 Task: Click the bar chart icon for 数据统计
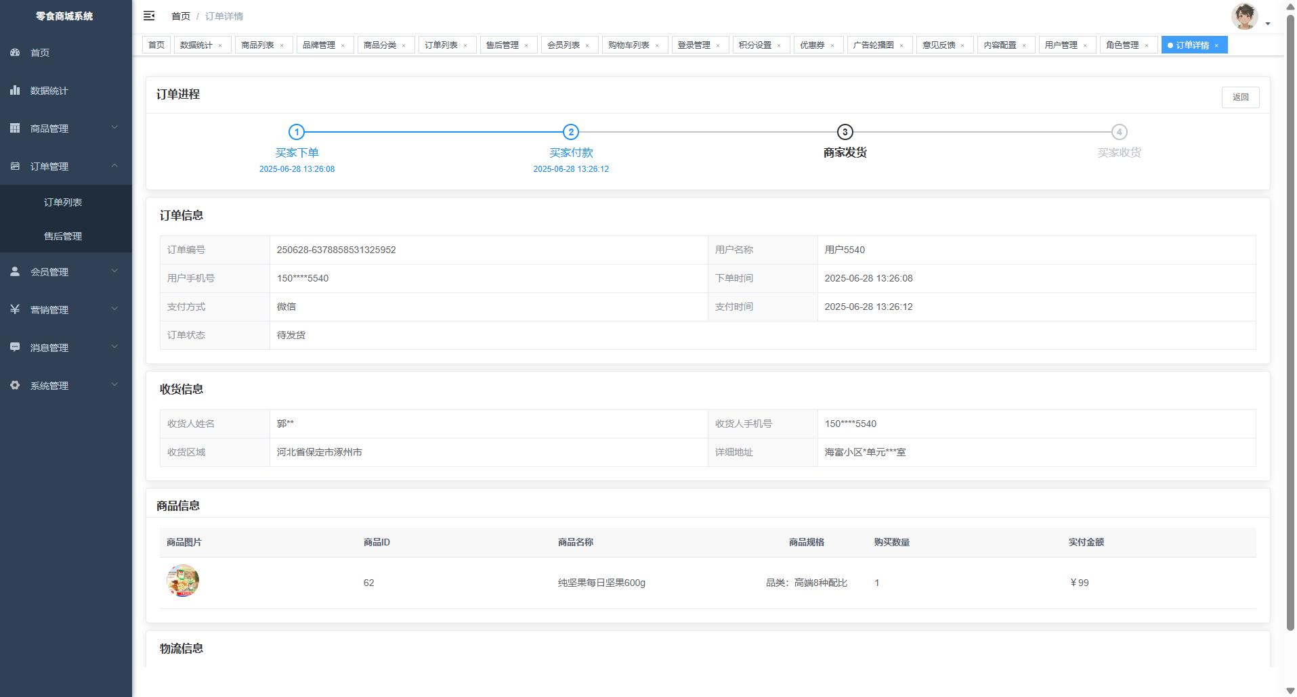(15, 91)
